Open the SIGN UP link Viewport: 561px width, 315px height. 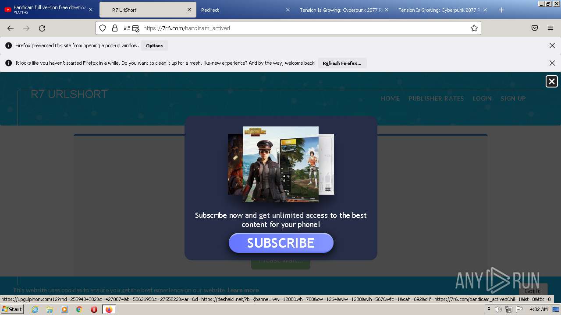[x=513, y=98]
